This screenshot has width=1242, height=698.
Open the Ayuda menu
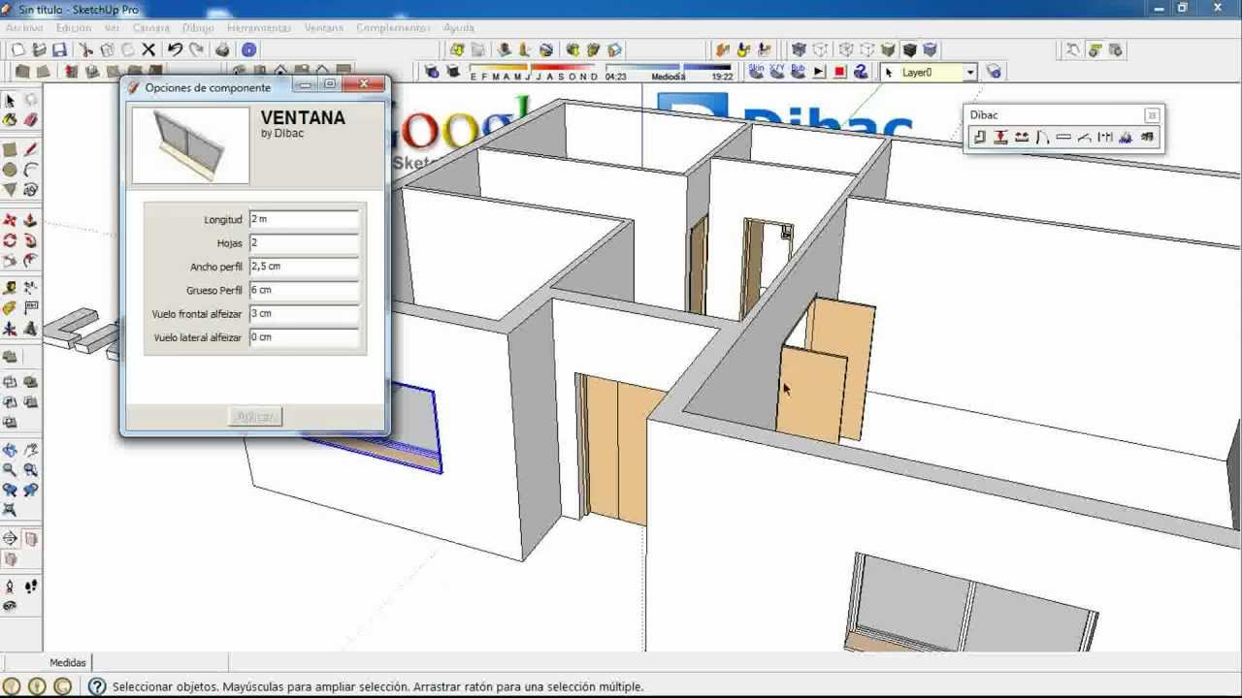point(458,28)
